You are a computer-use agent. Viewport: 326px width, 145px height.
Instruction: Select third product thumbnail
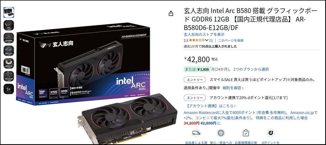[9, 38]
